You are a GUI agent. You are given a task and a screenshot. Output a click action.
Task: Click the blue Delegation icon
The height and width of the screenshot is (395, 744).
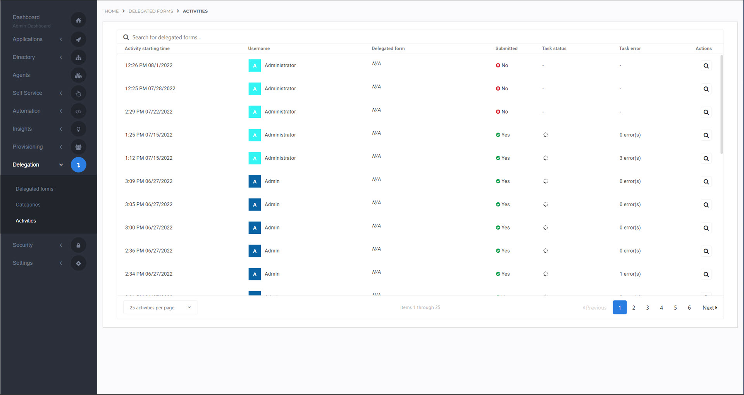pyautogui.click(x=78, y=165)
